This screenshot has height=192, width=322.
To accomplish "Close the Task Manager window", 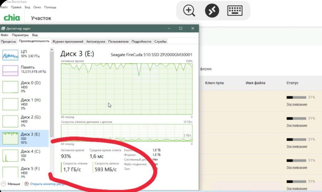I will (193, 28).
